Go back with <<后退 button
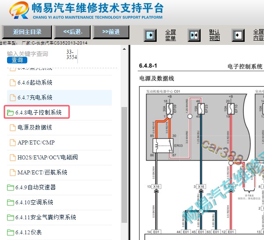This screenshot has height=240, width=264. pyautogui.click(x=73, y=32)
